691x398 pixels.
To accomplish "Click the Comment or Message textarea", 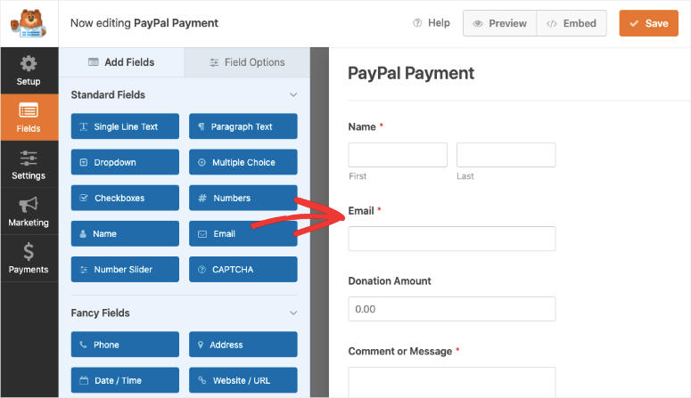I will click(x=452, y=382).
